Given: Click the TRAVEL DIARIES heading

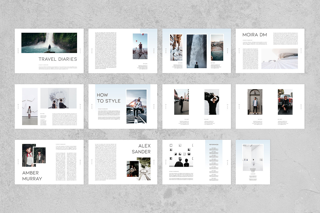Looking at the screenshot, I should click(58, 59).
